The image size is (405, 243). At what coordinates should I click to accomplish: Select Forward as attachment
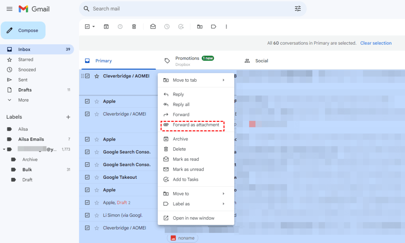point(196,125)
